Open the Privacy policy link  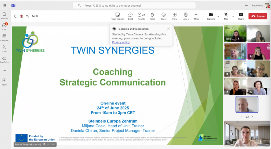(x=121, y=42)
